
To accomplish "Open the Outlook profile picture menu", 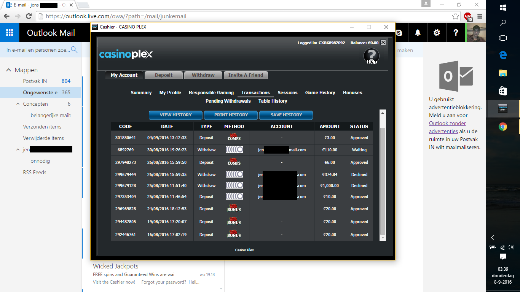I will coord(476,33).
